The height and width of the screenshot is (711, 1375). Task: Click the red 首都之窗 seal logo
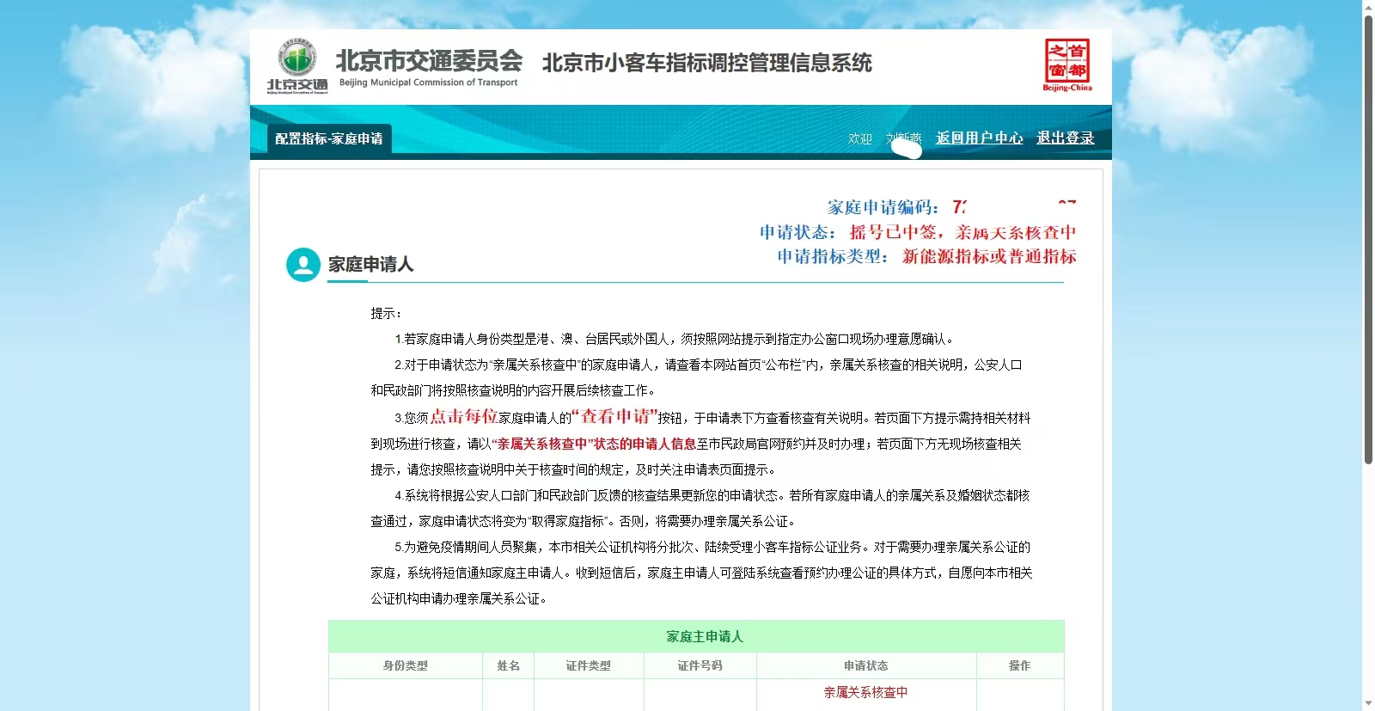[1067, 64]
